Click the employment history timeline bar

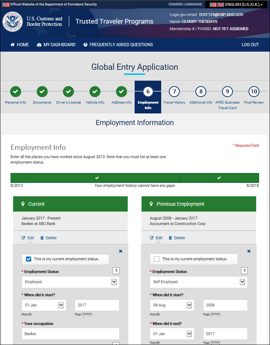click(x=135, y=178)
